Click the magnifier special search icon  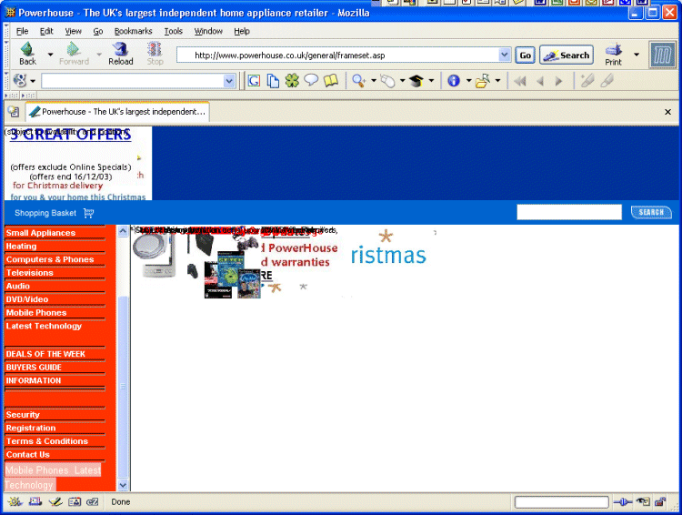pyautogui.click(x=359, y=81)
